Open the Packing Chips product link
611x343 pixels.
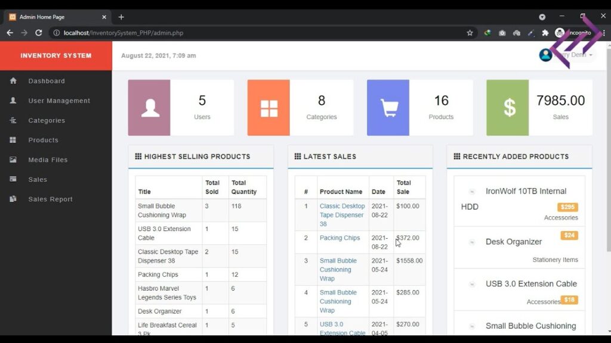click(x=340, y=238)
